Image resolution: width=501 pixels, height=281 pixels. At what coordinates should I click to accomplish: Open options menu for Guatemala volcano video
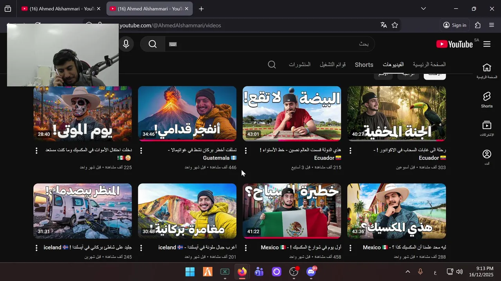pyautogui.click(x=141, y=150)
